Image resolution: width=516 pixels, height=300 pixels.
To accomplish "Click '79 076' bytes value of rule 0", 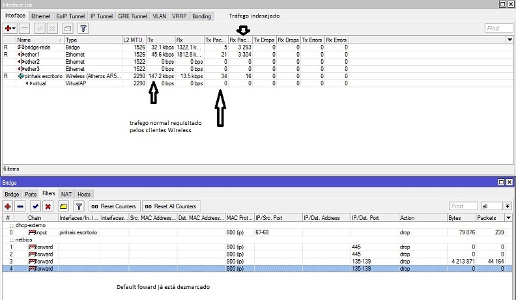I will (x=467, y=232).
